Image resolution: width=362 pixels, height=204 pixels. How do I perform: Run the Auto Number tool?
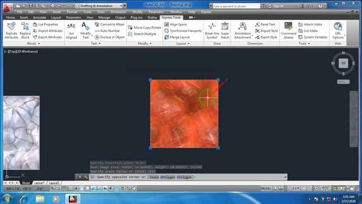pos(107,31)
